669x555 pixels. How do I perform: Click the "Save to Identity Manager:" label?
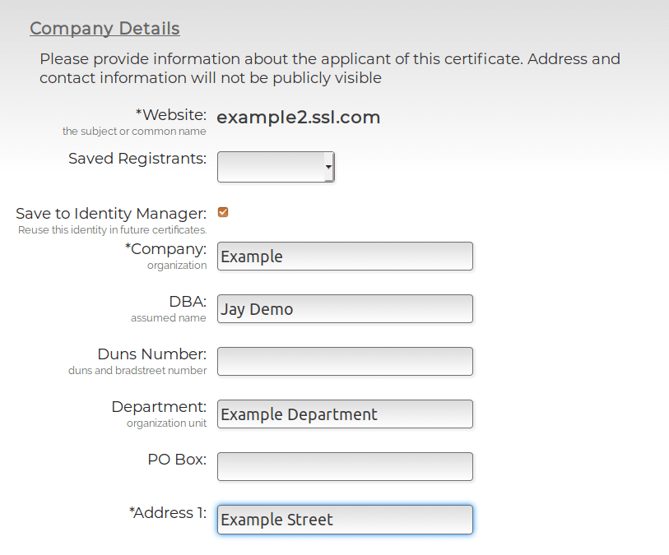[x=111, y=214]
